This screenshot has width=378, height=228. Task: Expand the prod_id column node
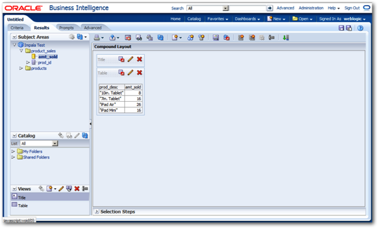28,63
